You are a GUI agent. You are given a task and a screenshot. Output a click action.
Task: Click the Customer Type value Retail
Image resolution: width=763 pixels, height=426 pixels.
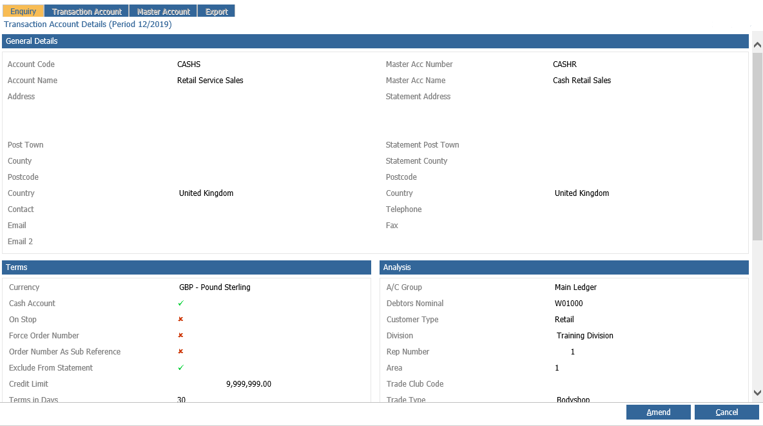pyautogui.click(x=565, y=320)
